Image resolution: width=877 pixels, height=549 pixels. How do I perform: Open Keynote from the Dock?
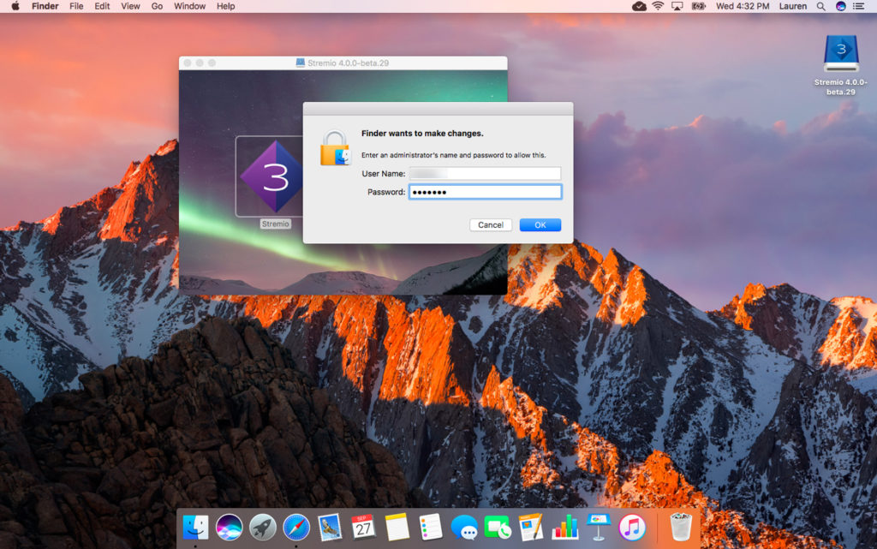click(x=597, y=528)
